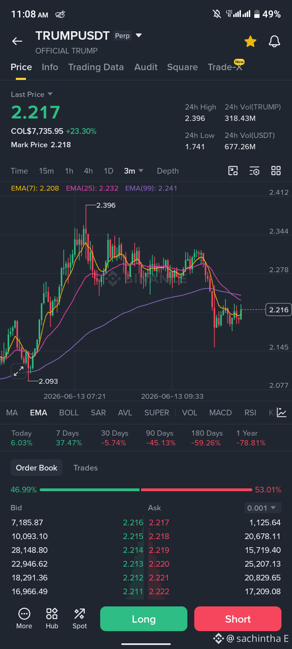The width and height of the screenshot is (292, 649).
Task: Switch to the Price tab
Action: (21, 67)
